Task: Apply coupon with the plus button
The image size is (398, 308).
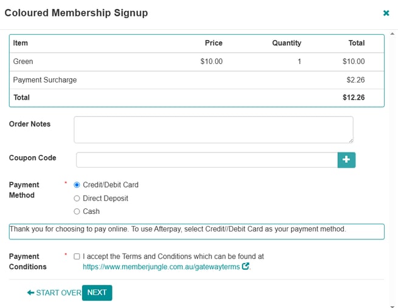Action: pyautogui.click(x=346, y=160)
